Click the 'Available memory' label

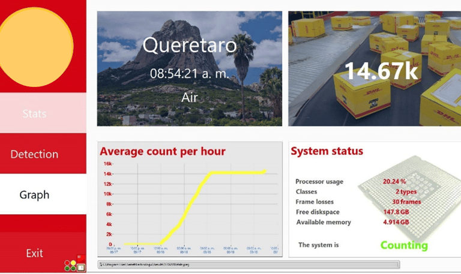pos(324,222)
